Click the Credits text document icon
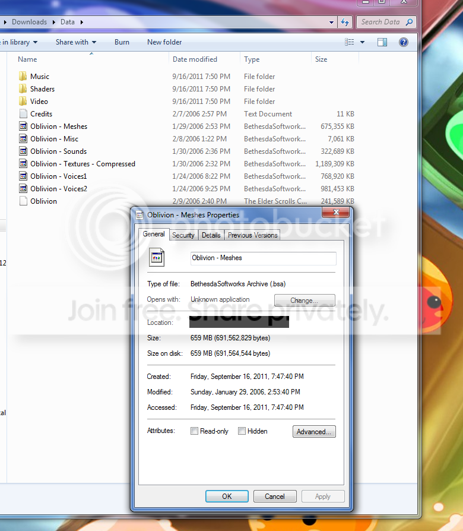463x531 pixels. pos(23,113)
